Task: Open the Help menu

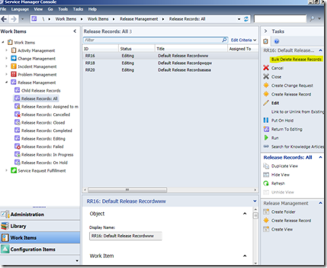Action: (x=92, y=9)
